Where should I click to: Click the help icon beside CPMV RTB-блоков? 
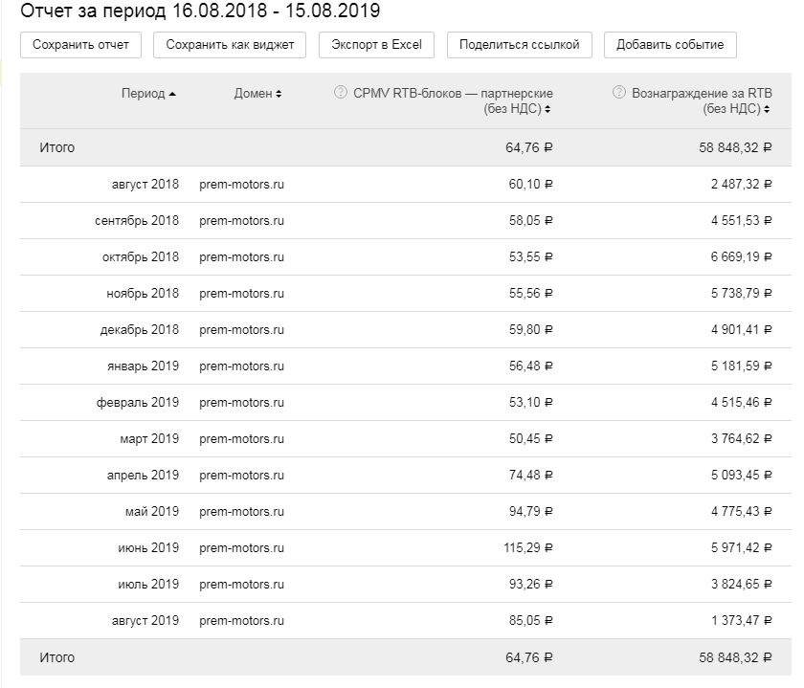[340, 93]
